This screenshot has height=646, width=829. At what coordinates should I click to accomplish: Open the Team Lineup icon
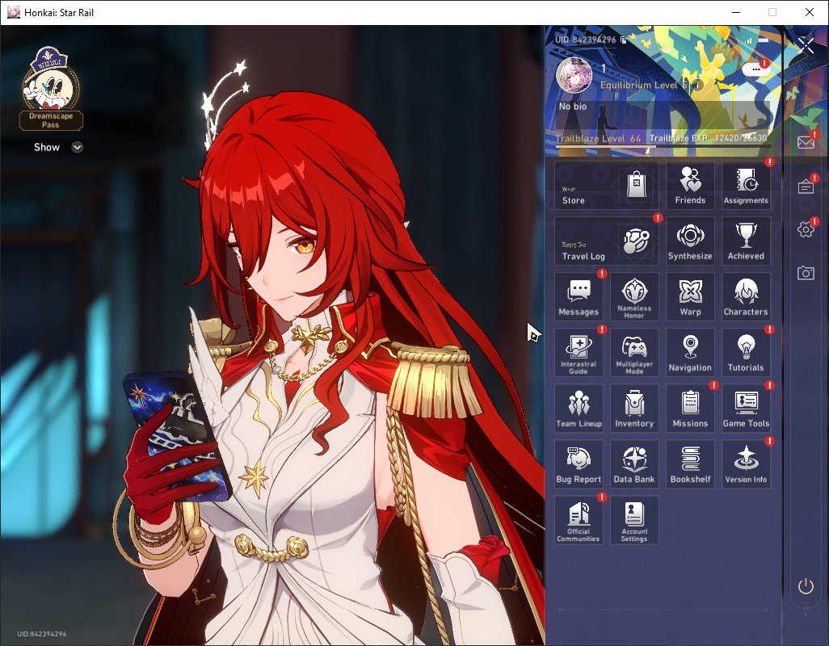tap(579, 409)
